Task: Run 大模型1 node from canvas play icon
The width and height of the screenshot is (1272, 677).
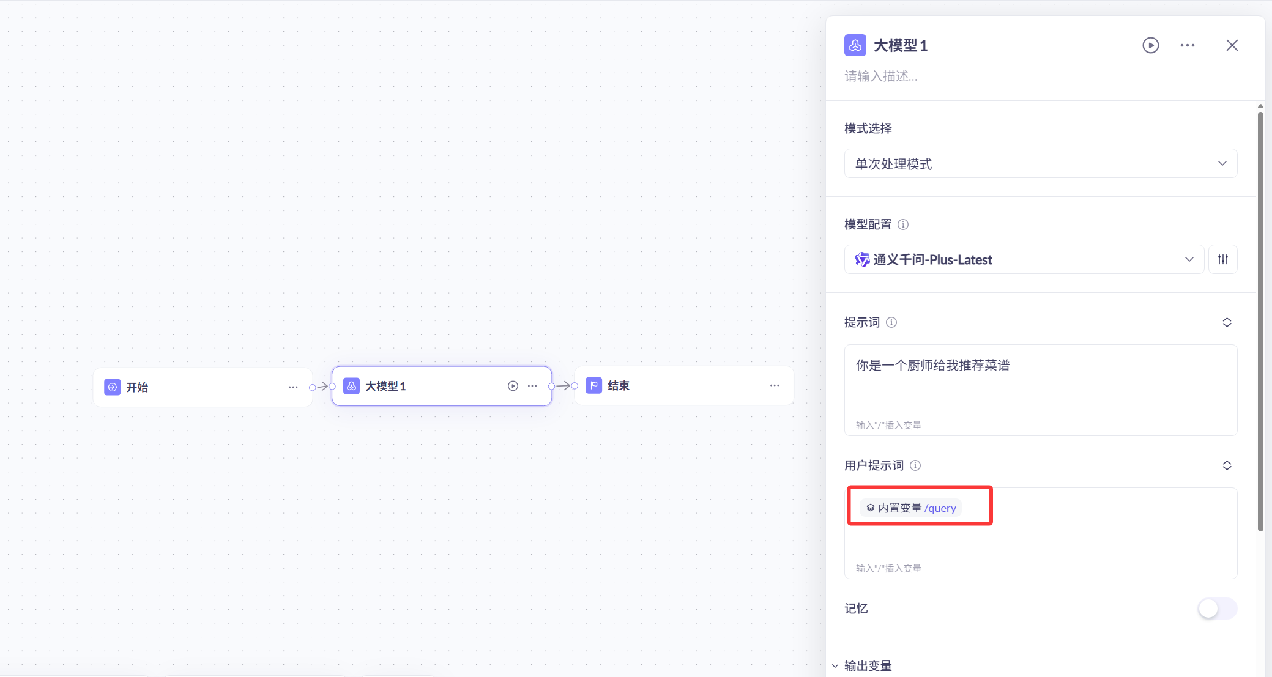Action: coord(513,386)
